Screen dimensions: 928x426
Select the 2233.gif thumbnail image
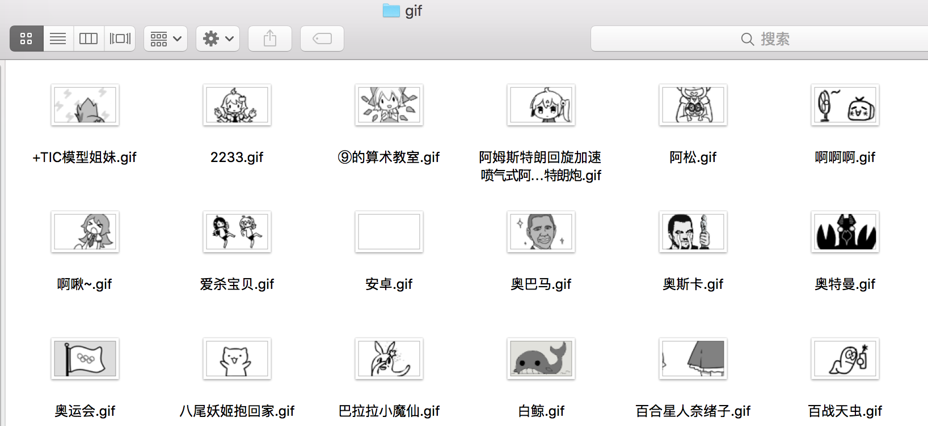click(237, 105)
